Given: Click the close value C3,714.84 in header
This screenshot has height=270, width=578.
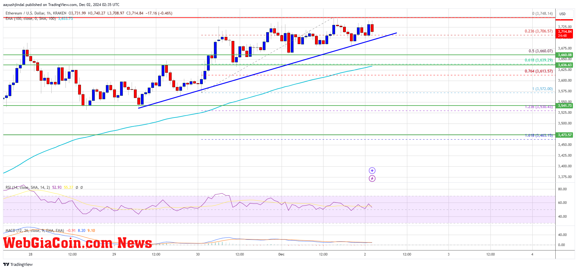Looking at the screenshot, I should 135,13.
